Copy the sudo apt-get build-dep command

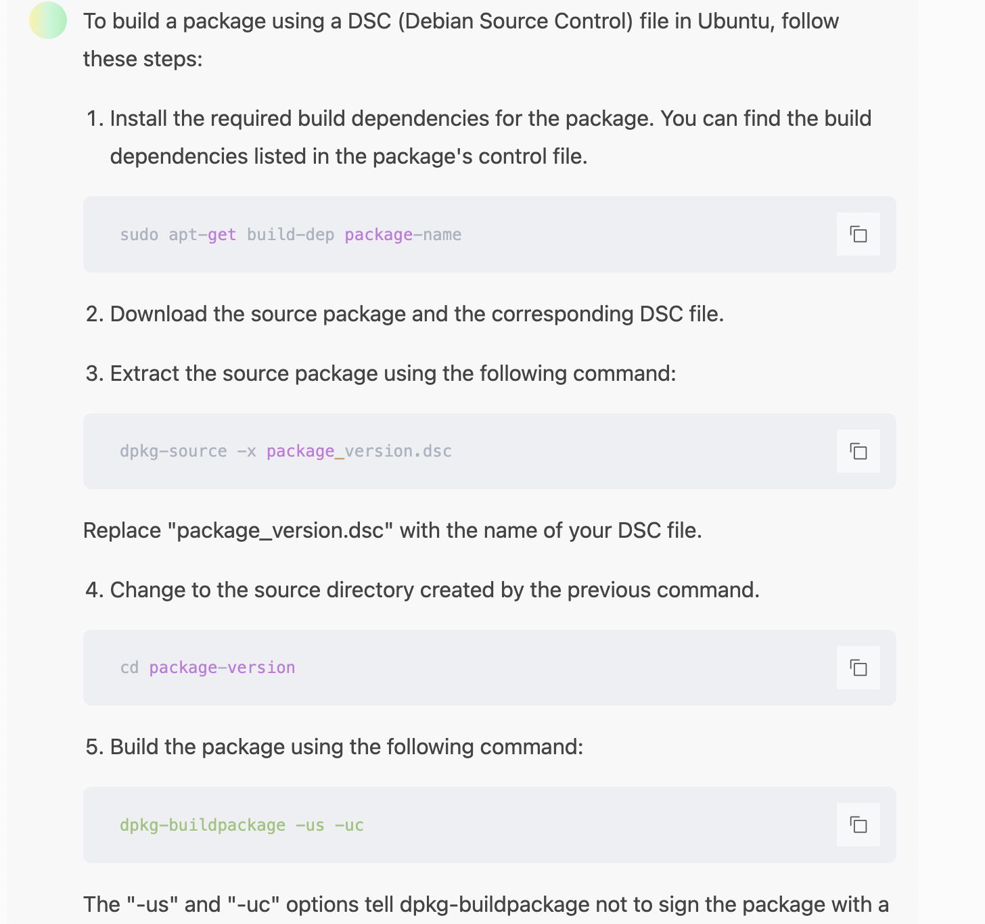pyautogui.click(x=858, y=234)
